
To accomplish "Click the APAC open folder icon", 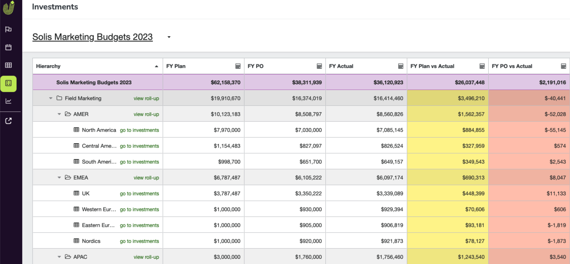I will pos(68,257).
